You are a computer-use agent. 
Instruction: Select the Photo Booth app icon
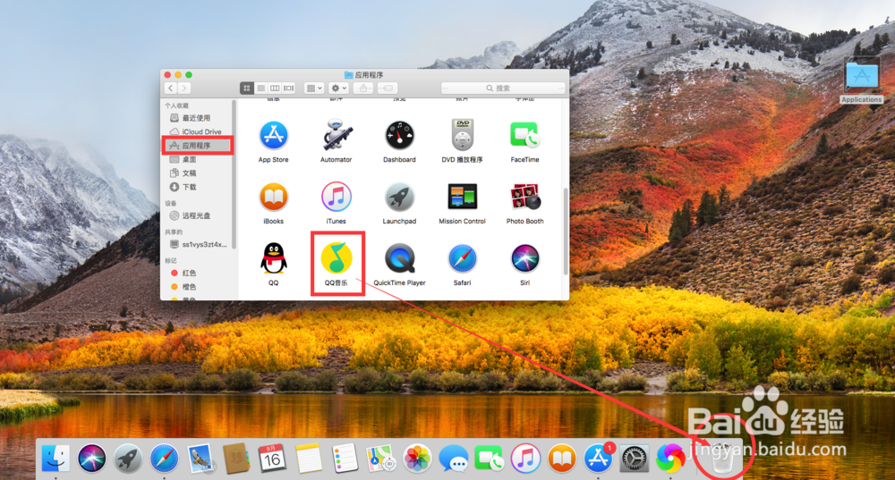pos(524,198)
